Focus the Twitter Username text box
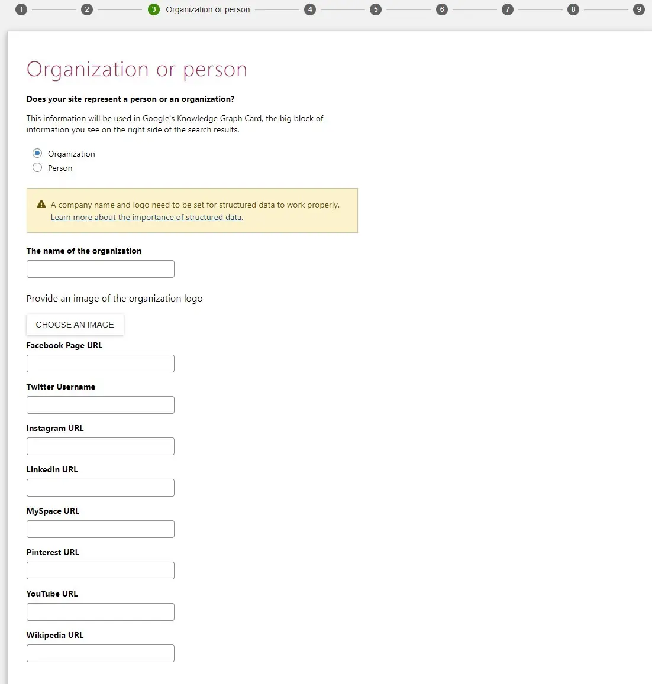Screen dimensions: 652x684 [x=101, y=405]
